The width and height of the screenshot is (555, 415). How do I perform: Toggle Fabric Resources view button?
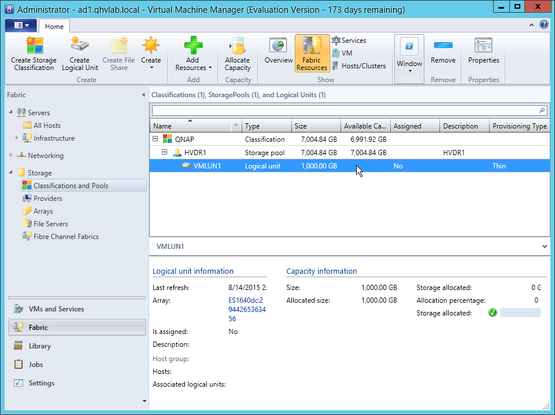(312, 53)
